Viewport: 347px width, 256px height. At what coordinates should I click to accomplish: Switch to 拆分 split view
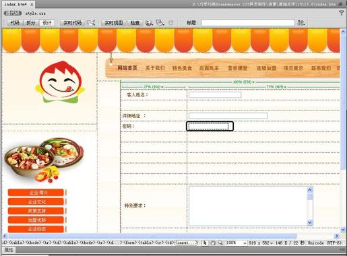tap(31, 23)
